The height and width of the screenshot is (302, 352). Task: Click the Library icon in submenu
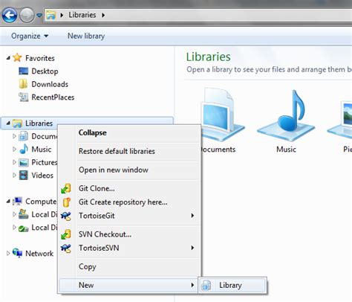pos(206,285)
